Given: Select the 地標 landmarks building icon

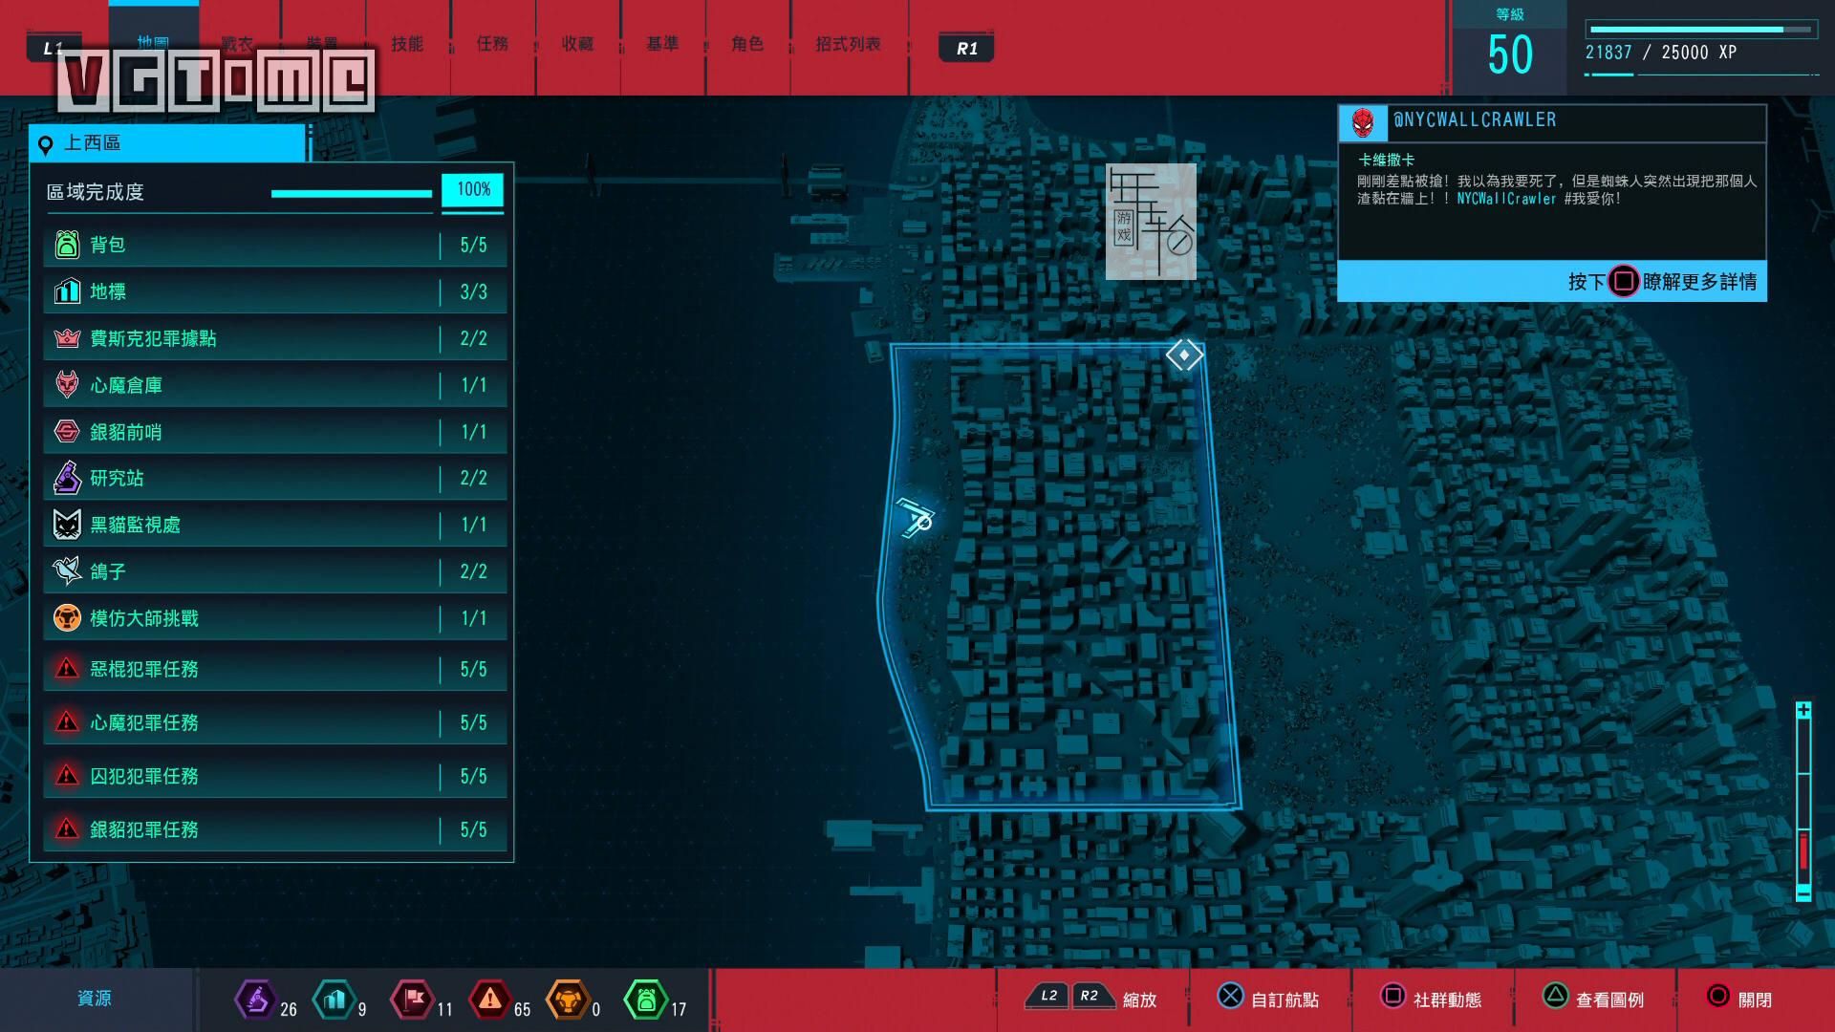Looking at the screenshot, I should coord(67,291).
